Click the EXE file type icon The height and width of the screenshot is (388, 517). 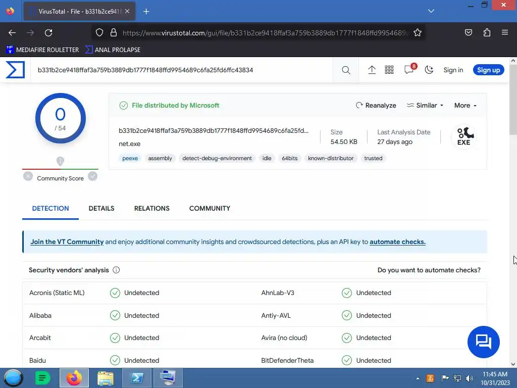click(463, 136)
